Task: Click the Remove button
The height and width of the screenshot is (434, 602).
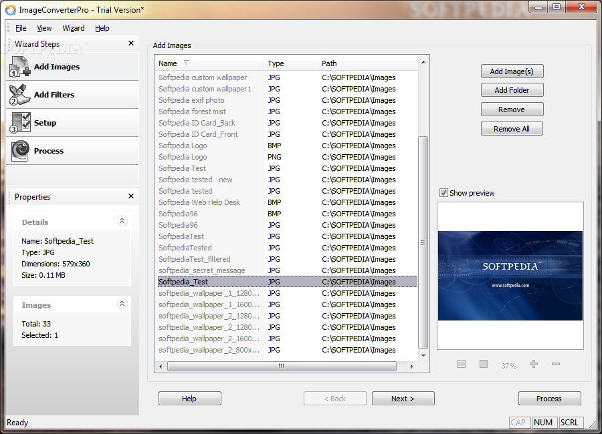Action: tap(512, 110)
